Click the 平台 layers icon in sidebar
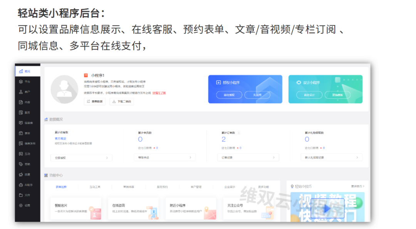416x229 pixels. pyautogui.click(x=21, y=82)
